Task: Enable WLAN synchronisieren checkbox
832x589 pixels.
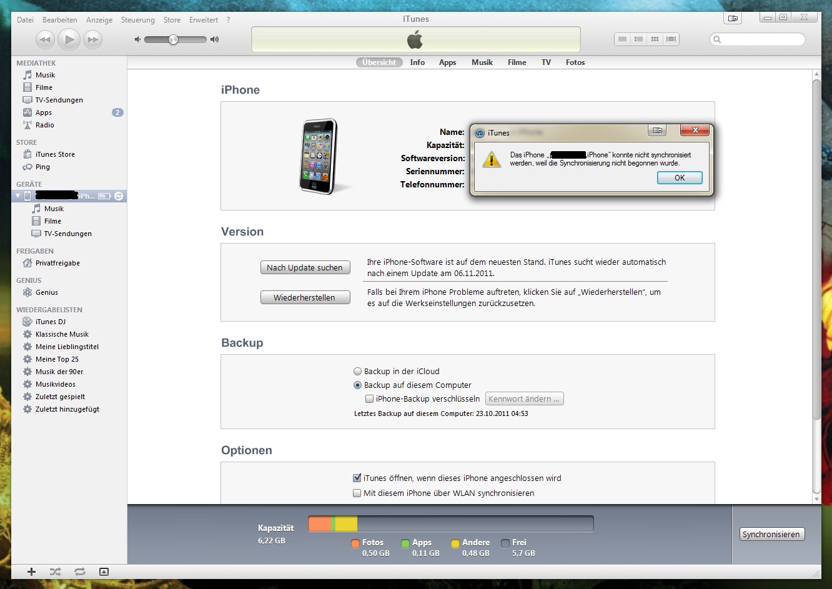Action: click(x=357, y=493)
